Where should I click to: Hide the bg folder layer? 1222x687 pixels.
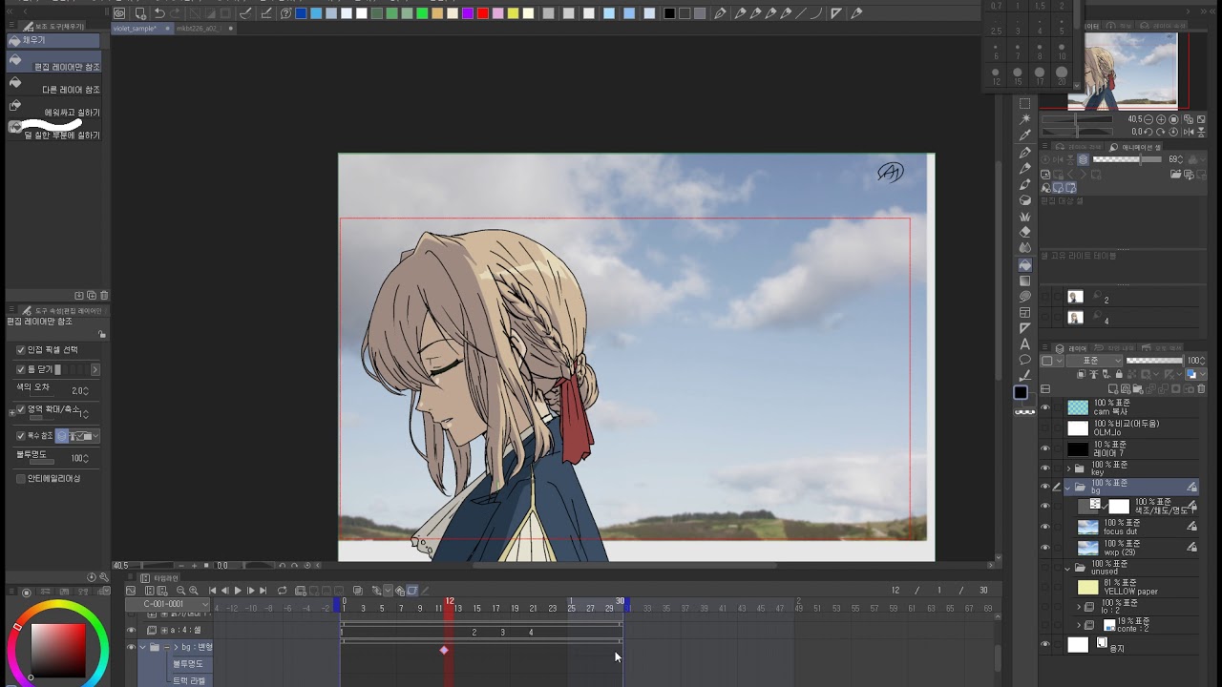(x=1045, y=487)
